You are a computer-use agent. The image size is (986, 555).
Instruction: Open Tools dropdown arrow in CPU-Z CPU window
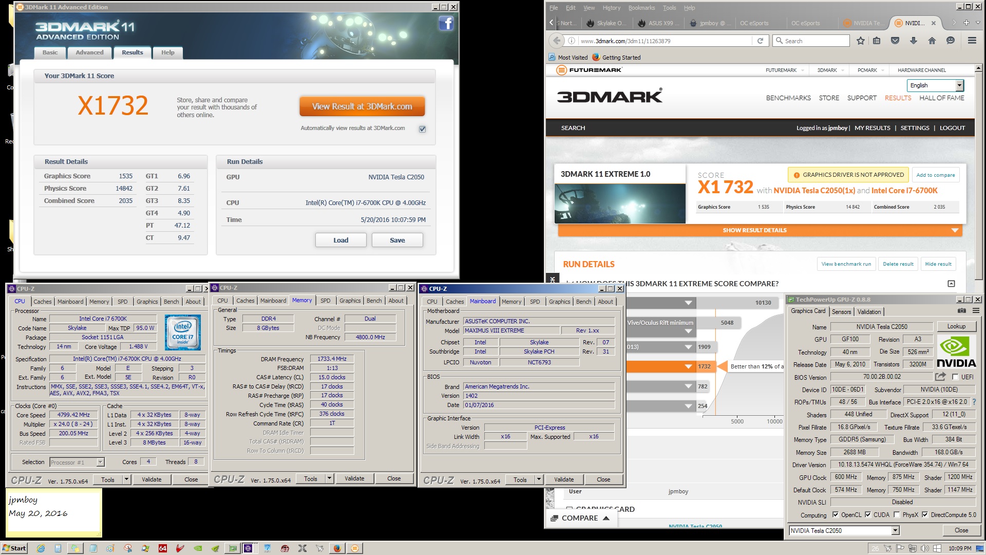126,479
